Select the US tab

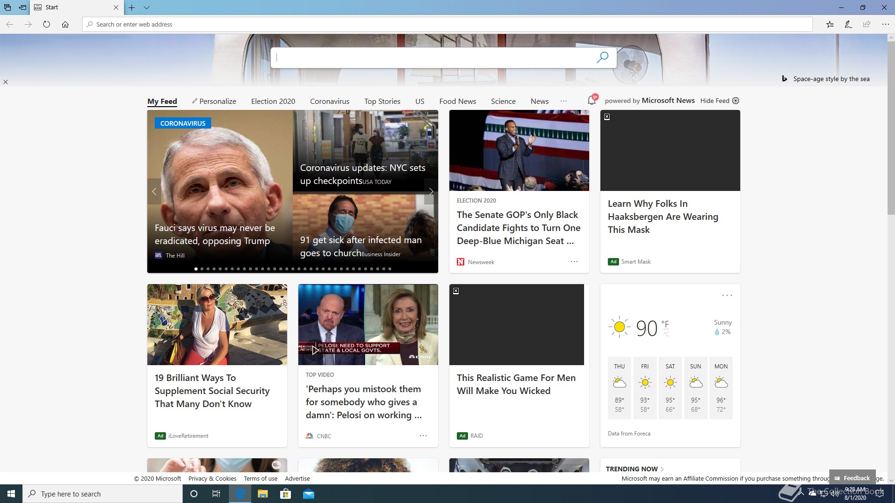[420, 101]
